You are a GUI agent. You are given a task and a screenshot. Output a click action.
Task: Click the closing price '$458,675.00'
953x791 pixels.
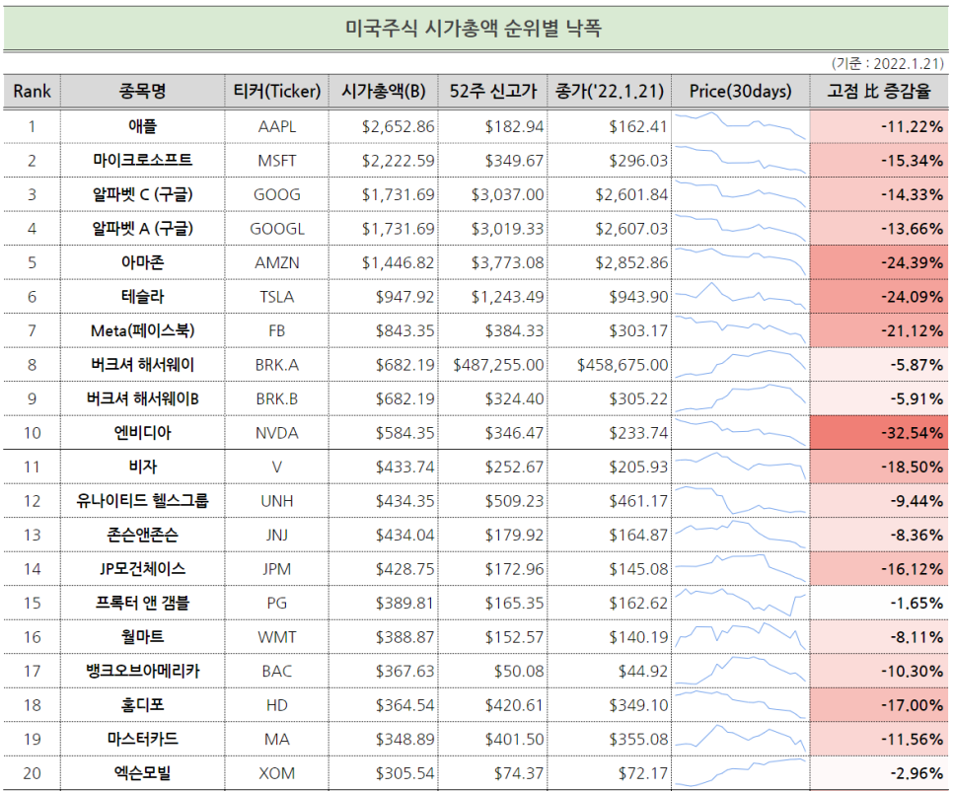[x=623, y=365]
